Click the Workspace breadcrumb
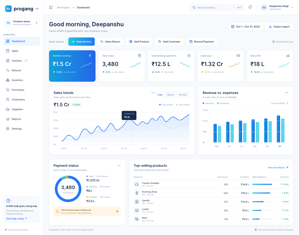 [63, 8]
